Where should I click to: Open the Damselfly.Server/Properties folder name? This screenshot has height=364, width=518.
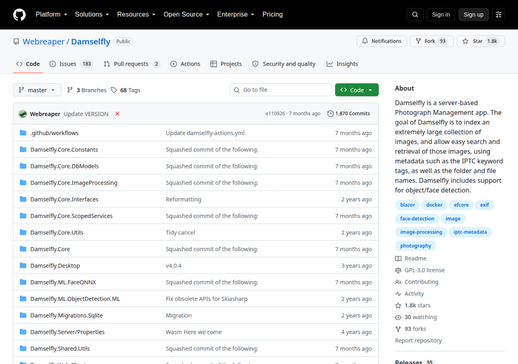pyautogui.click(x=67, y=332)
